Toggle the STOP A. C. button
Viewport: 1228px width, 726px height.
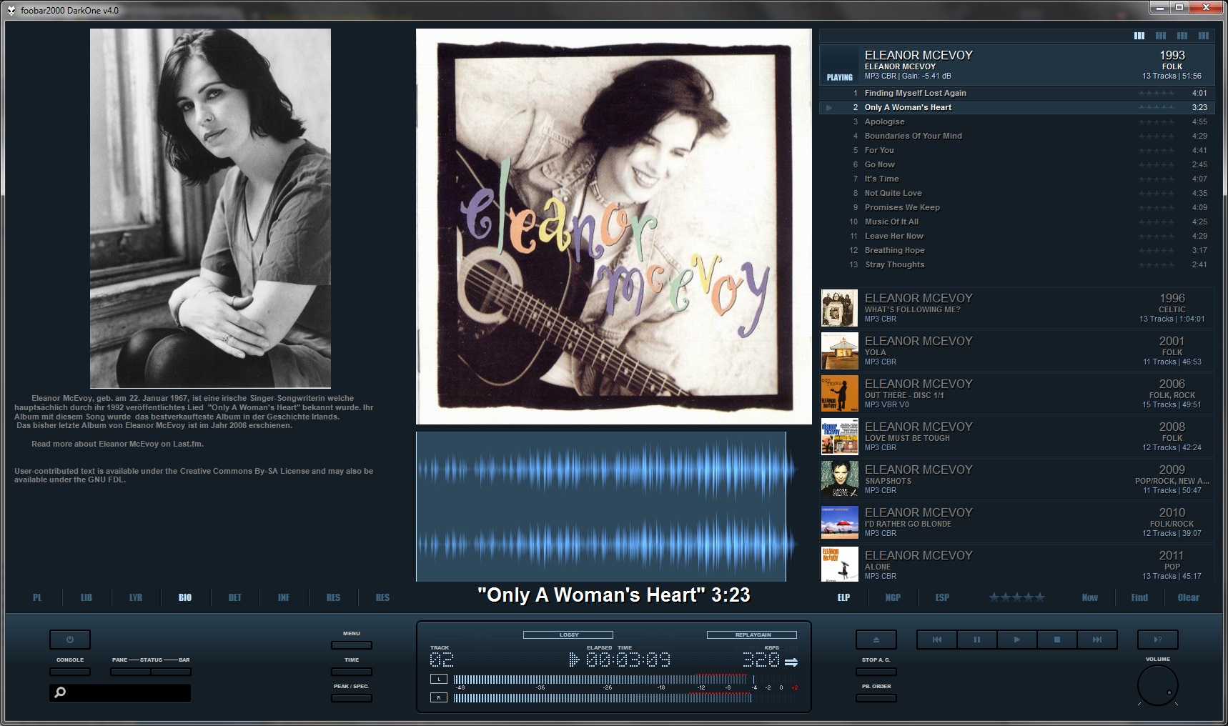coord(876,672)
